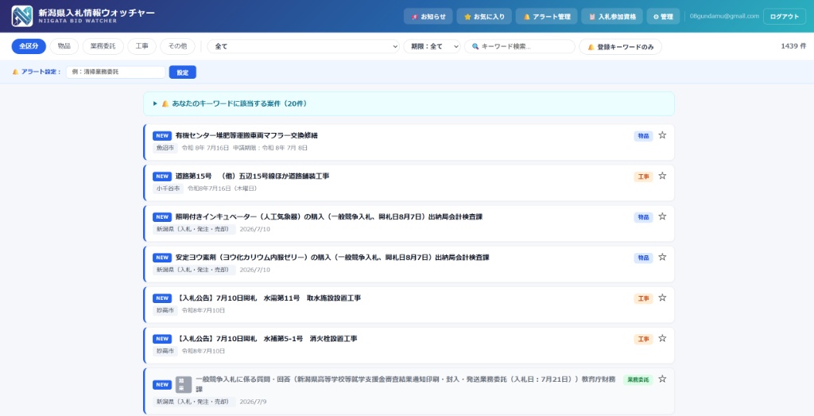Select the 物品 category filter
814x416 pixels.
(64, 46)
